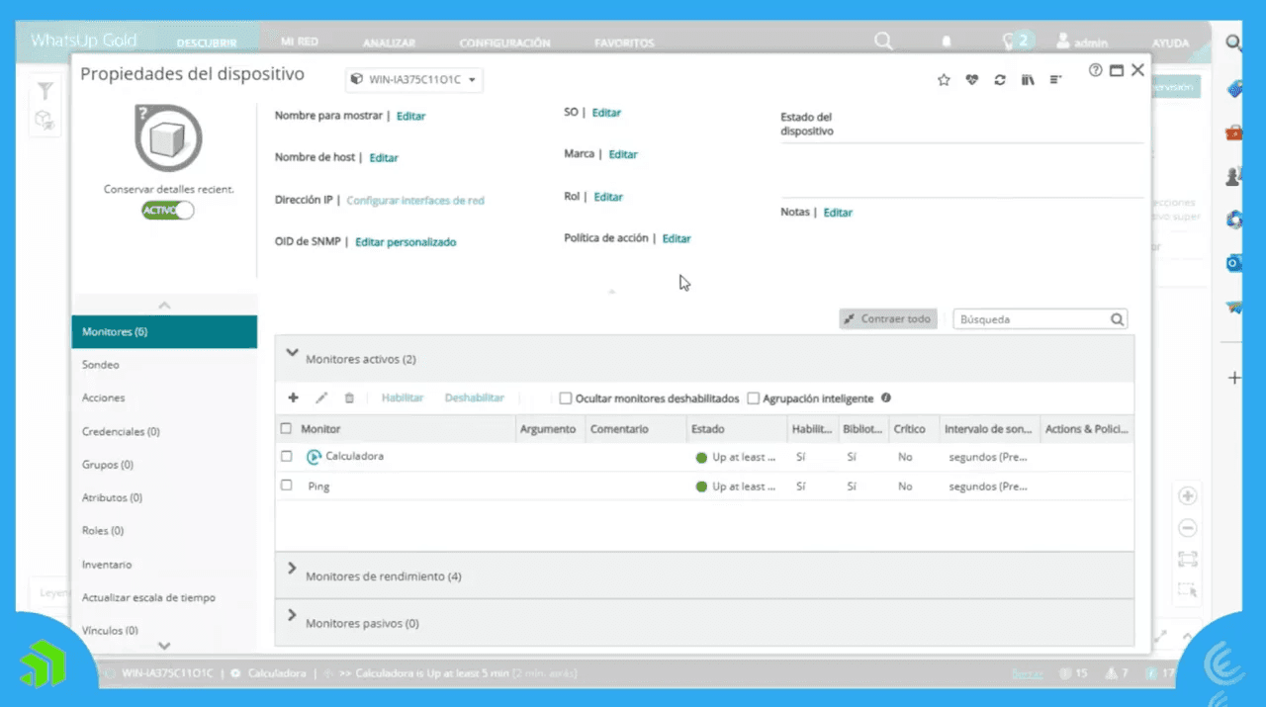The image size is (1266, 707).
Task: Check Agrupación inteligente
Action: 754,398
